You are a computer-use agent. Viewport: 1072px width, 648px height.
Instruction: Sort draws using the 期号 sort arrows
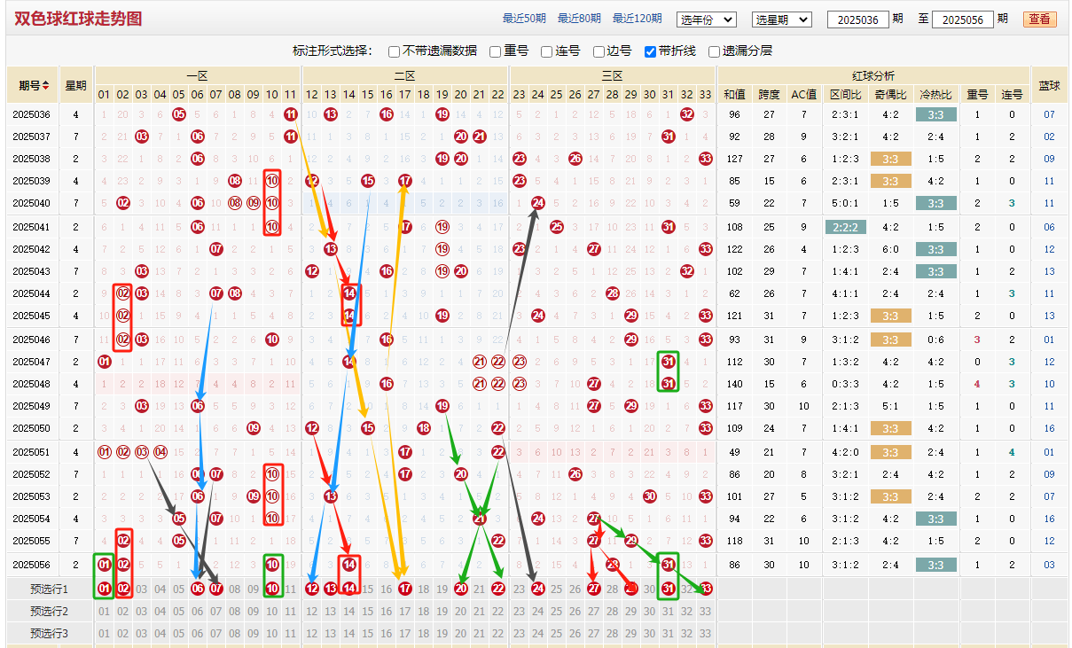46,86
